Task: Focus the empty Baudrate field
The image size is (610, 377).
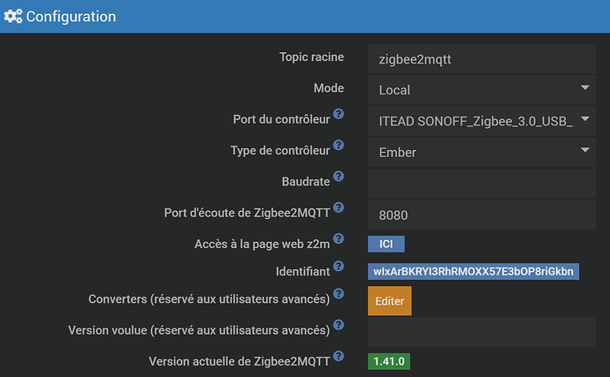Action: click(x=480, y=182)
